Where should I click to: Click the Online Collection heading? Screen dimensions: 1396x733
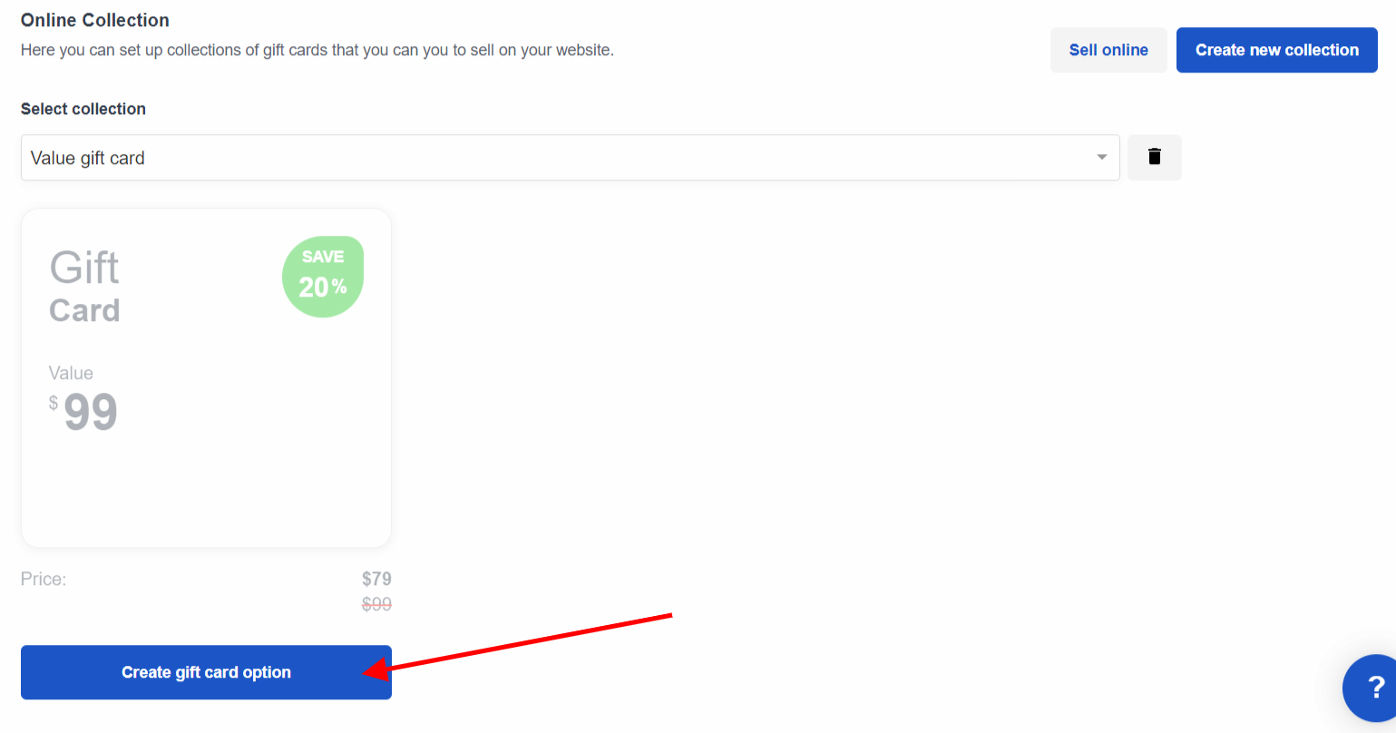point(95,20)
